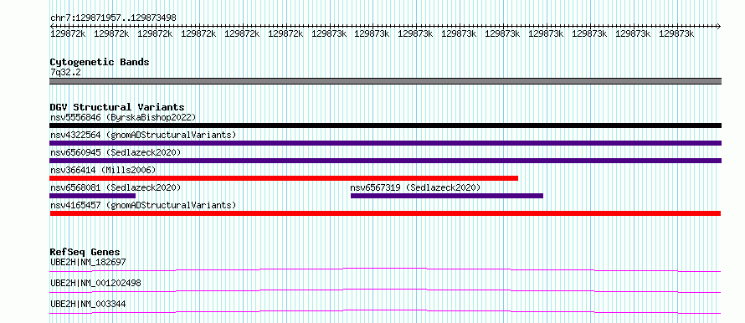Click the red nsv366414 variant bar
This screenshot has height=323, width=745.
click(284, 178)
